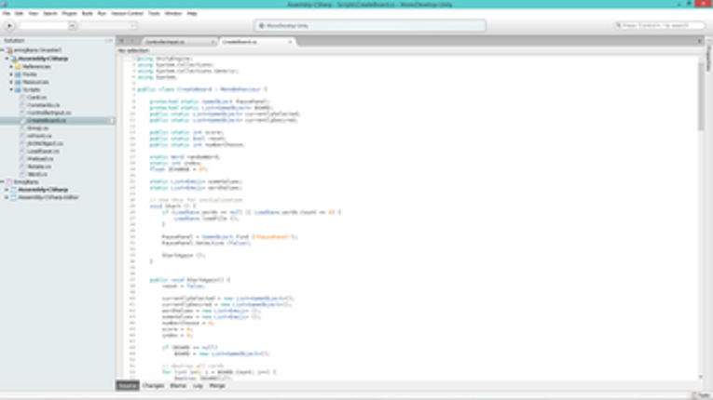
Task: Open the Tools menu
Action: 154,14
